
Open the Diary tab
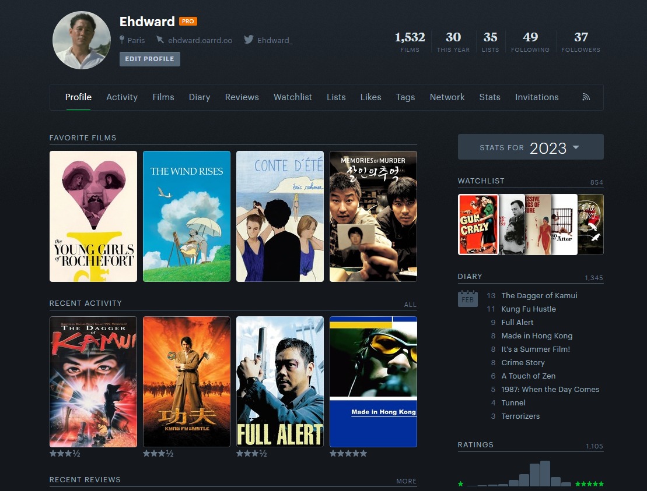(x=200, y=97)
